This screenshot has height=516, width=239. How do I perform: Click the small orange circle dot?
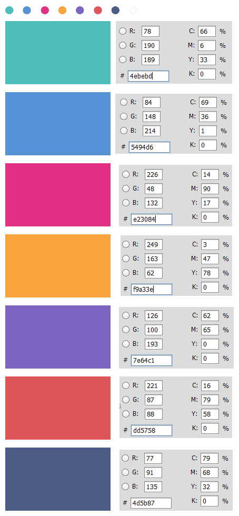[63, 10]
